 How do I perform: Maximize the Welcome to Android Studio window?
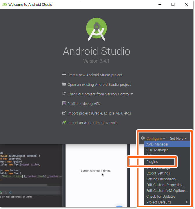point(173,4)
